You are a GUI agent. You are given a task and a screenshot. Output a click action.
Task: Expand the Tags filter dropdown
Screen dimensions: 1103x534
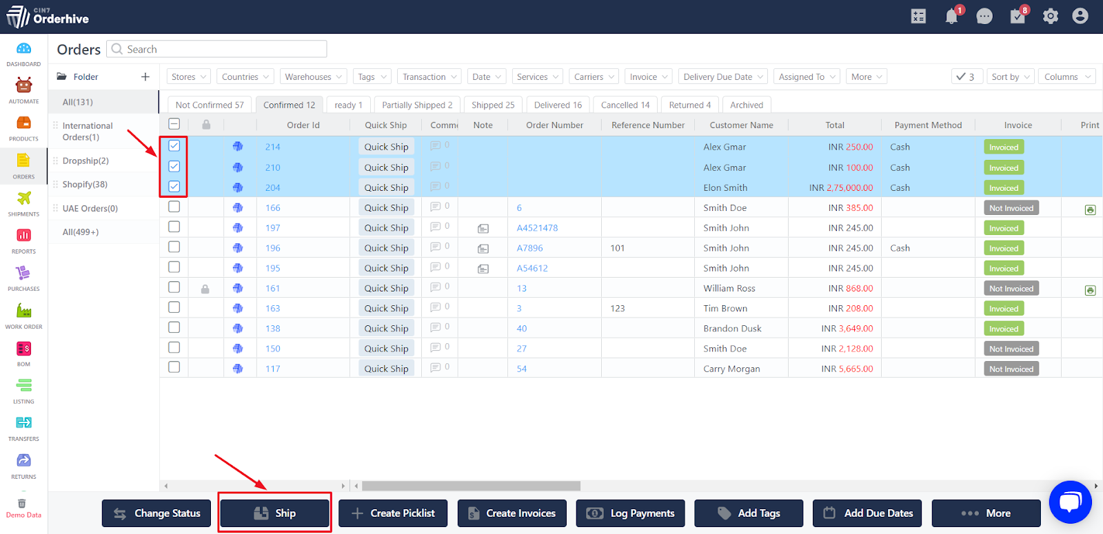(372, 76)
